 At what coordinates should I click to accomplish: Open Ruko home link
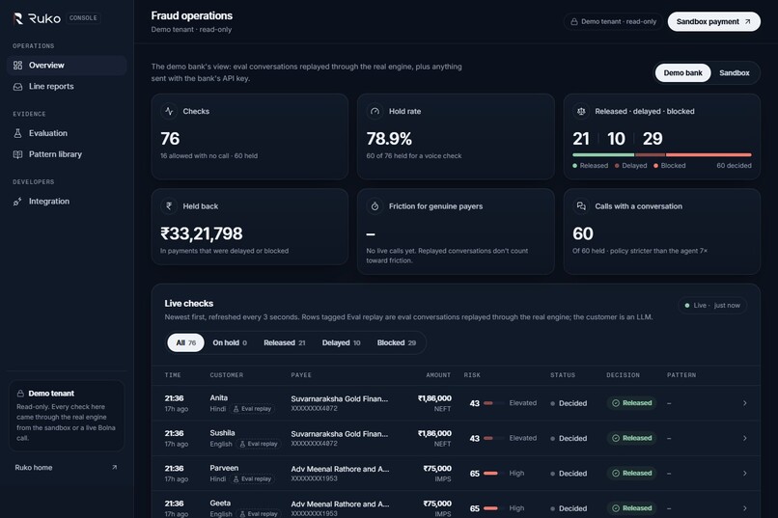tap(67, 468)
